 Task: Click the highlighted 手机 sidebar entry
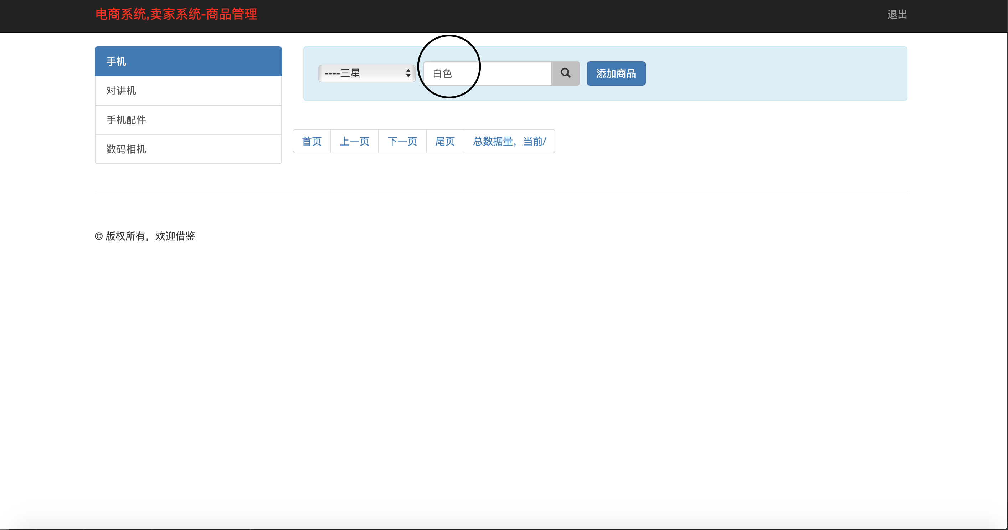pyautogui.click(x=188, y=61)
